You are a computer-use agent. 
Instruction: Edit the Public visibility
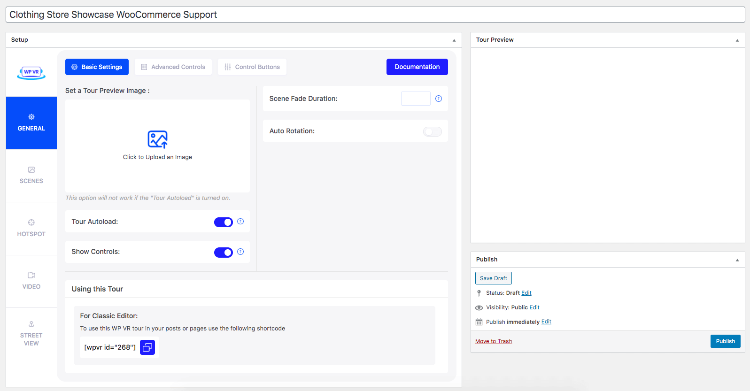pyautogui.click(x=534, y=307)
